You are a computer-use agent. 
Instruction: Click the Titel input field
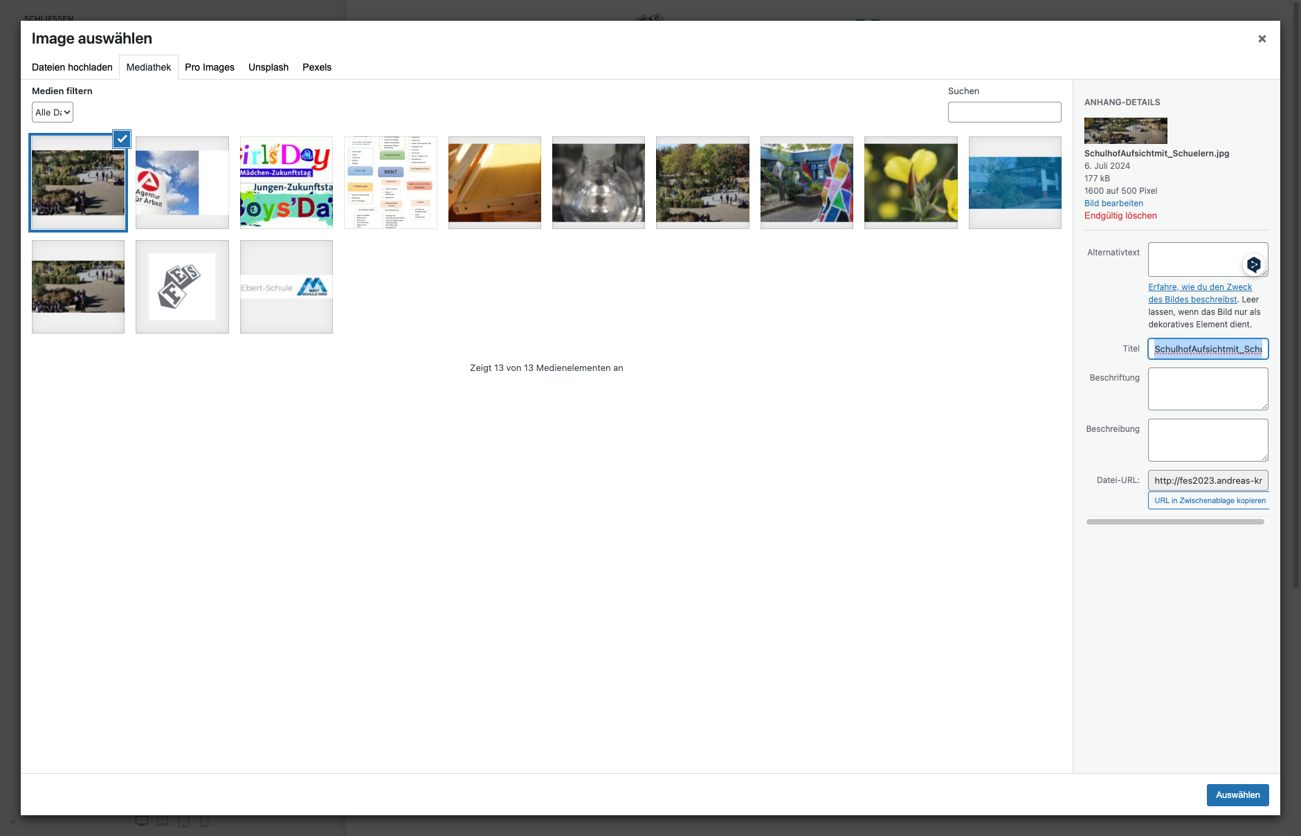coord(1208,349)
